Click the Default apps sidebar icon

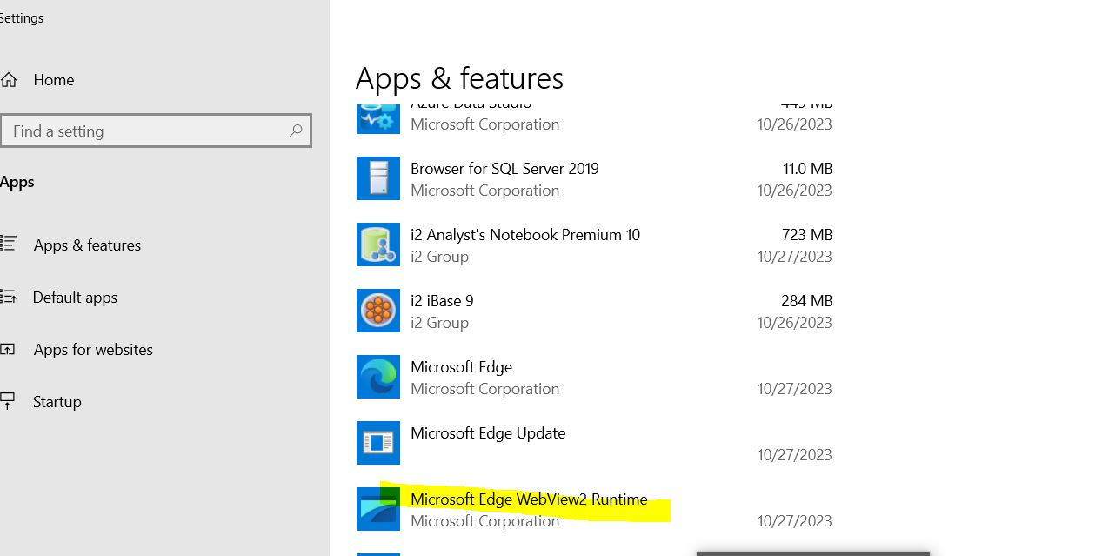[x=10, y=297]
